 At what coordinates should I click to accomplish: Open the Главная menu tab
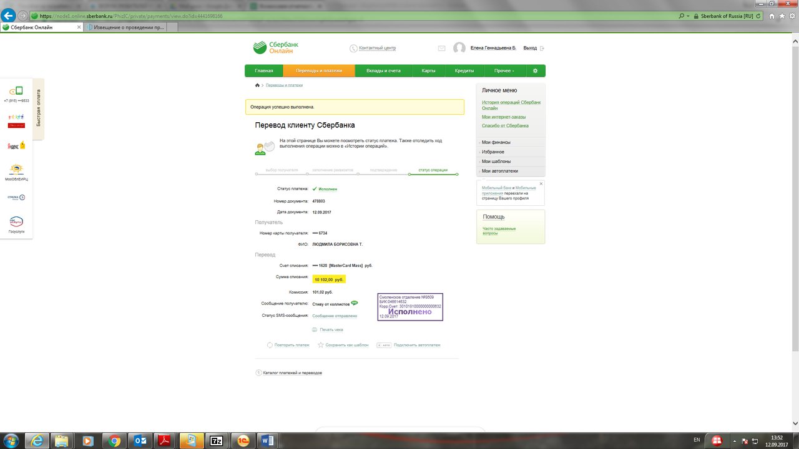(x=264, y=70)
